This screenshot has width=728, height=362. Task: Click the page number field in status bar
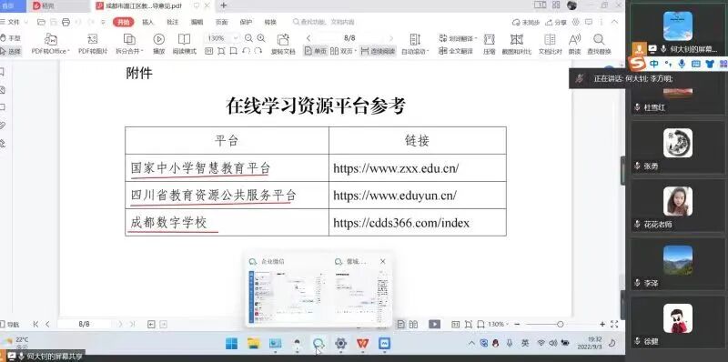click(x=84, y=324)
